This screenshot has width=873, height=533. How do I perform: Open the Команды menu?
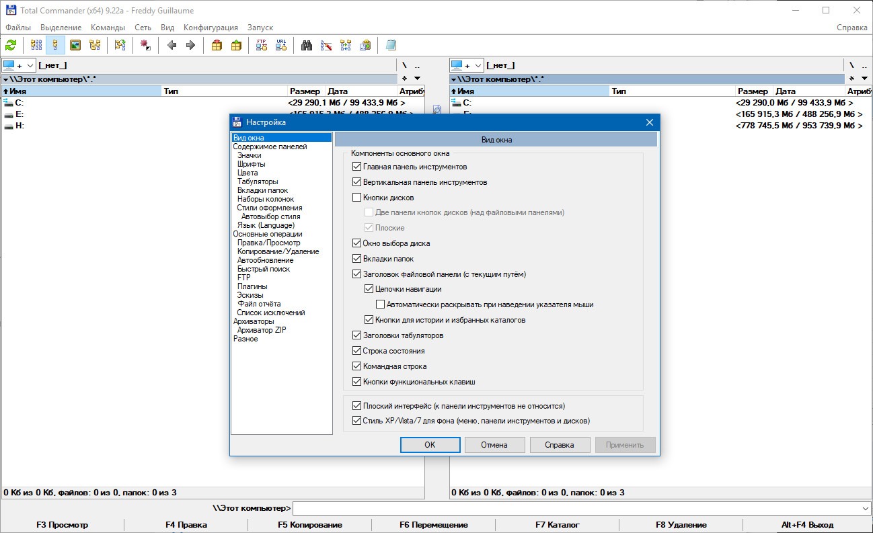point(108,28)
